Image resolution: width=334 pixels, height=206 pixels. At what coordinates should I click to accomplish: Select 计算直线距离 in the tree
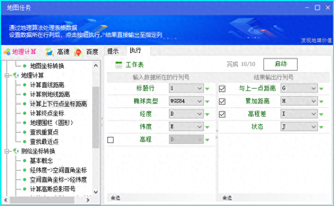click(x=47, y=85)
